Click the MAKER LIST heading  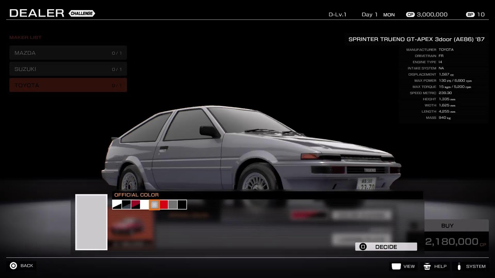click(25, 37)
